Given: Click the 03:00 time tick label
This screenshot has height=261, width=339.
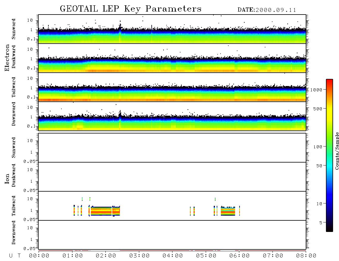Looking at the screenshot, I should 140,256.
